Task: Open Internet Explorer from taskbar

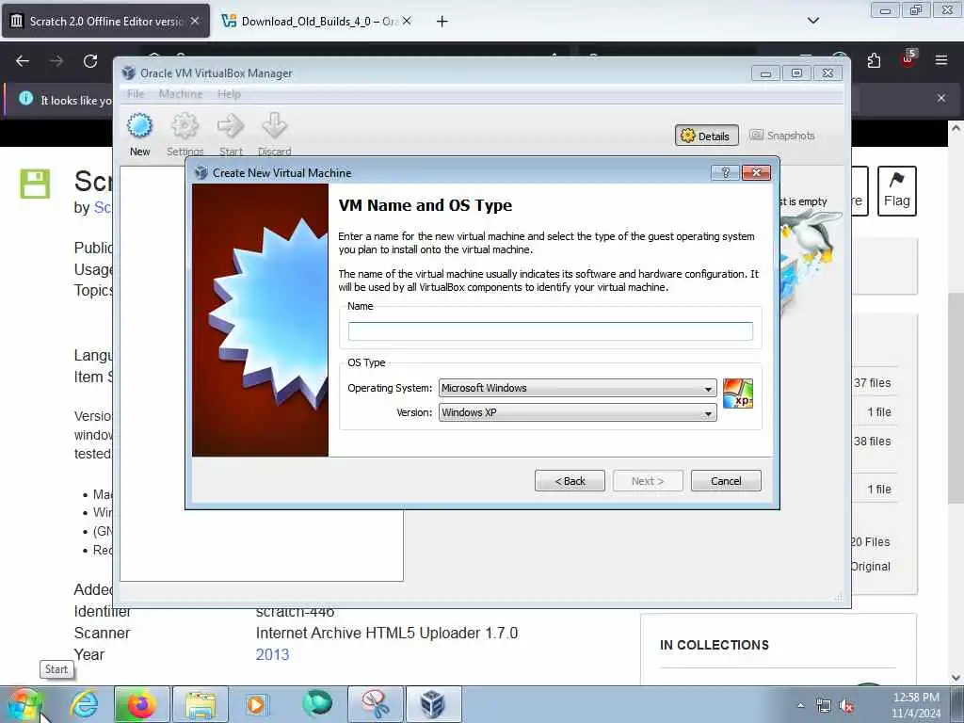Action: coord(84,704)
